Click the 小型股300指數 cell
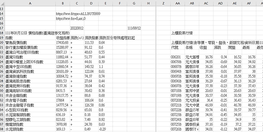This screenshot has width=263, height=132. [30, 110]
